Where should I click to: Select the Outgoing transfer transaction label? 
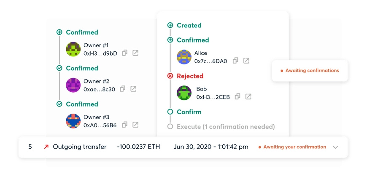[80, 147]
